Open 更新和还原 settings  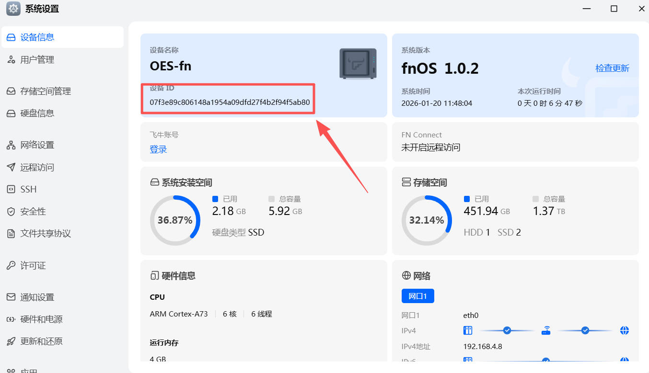(41, 341)
